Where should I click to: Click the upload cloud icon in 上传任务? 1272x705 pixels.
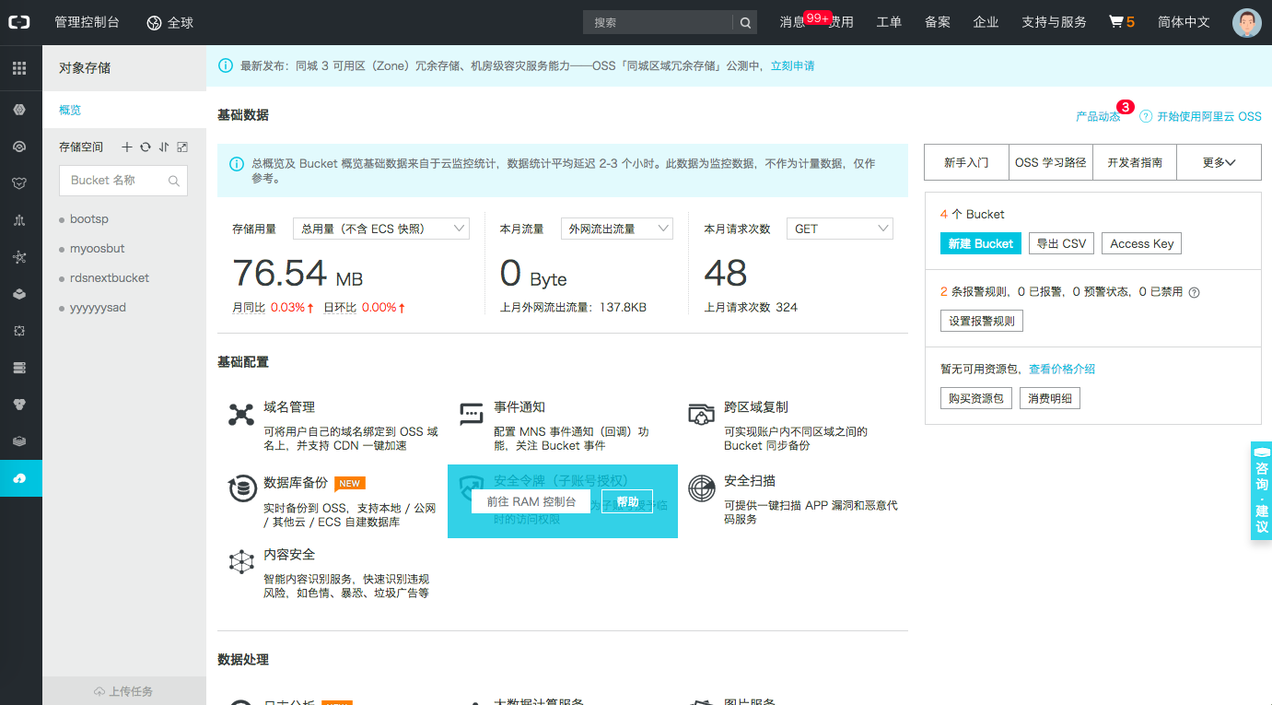coord(99,691)
